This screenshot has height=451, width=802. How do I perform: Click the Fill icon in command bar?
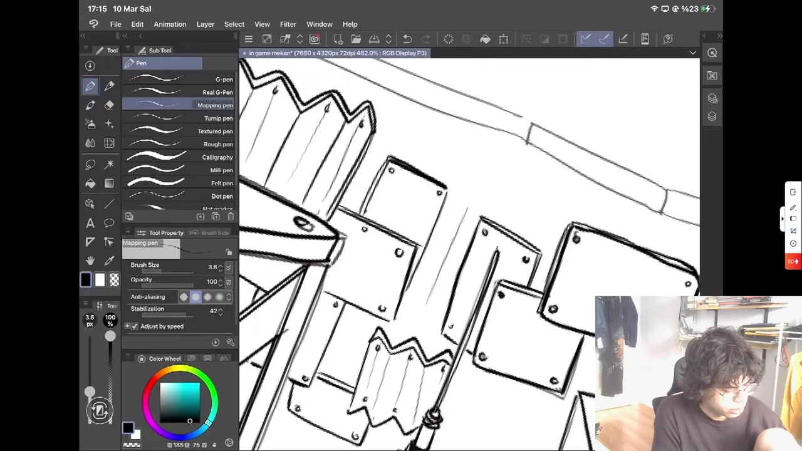click(x=485, y=39)
